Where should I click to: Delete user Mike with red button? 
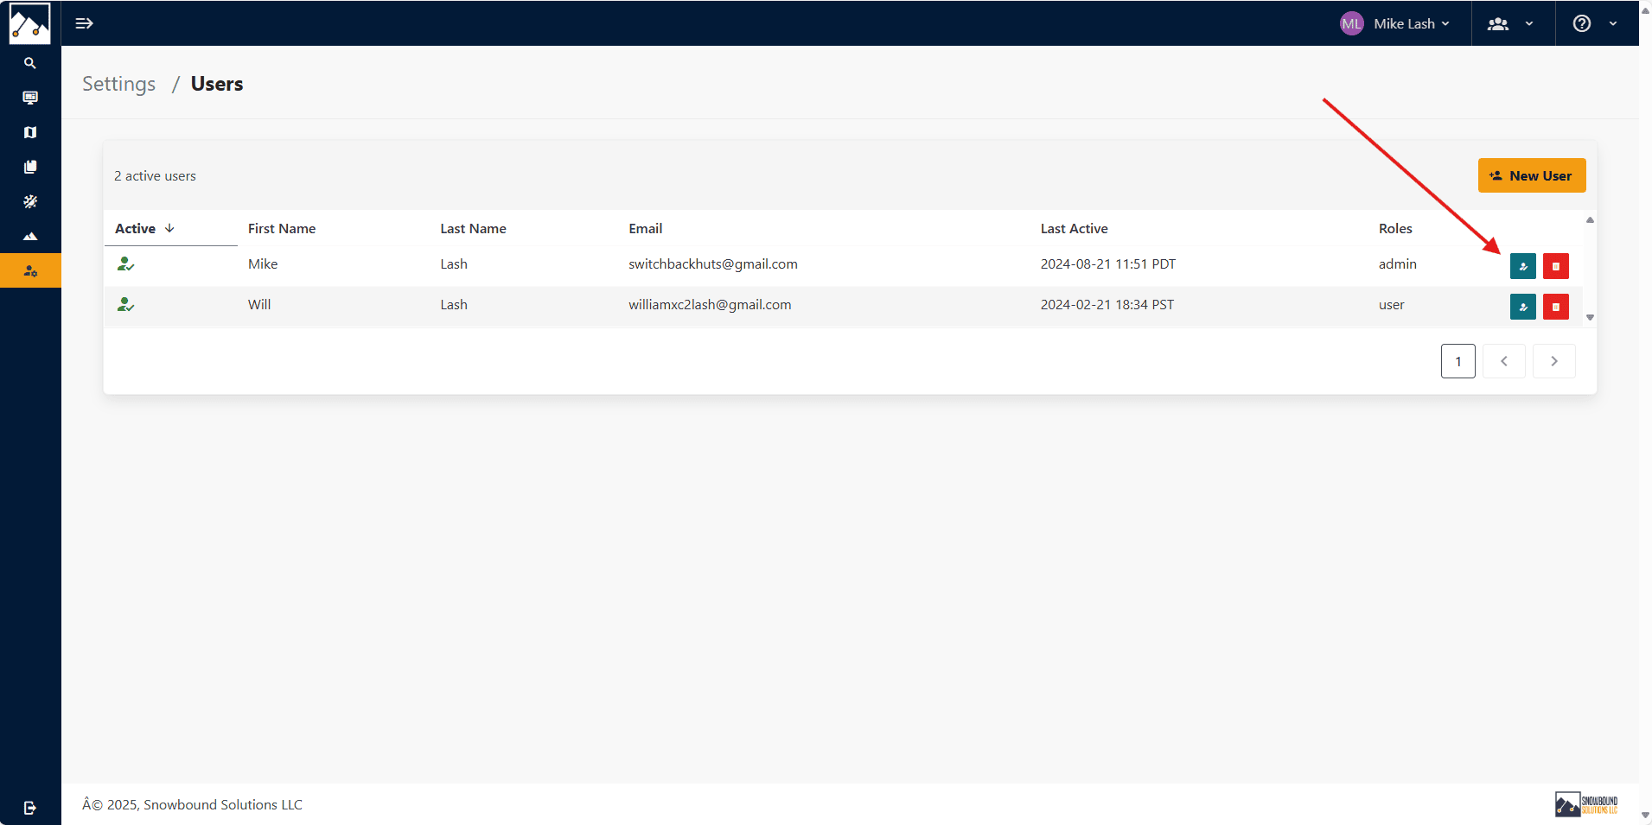click(1555, 266)
